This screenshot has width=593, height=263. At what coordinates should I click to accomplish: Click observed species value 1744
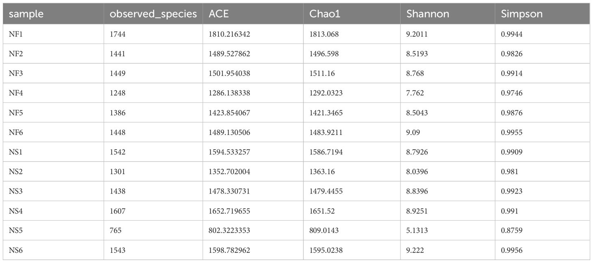click(x=118, y=34)
